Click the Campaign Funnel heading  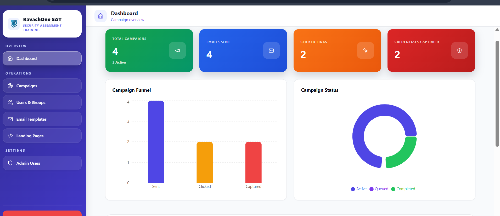point(132,90)
